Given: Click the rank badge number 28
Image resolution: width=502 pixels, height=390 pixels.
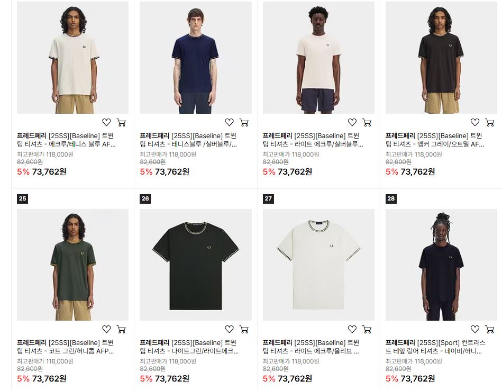Looking at the screenshot, I should pyautogui.click(x=391, y=198).
